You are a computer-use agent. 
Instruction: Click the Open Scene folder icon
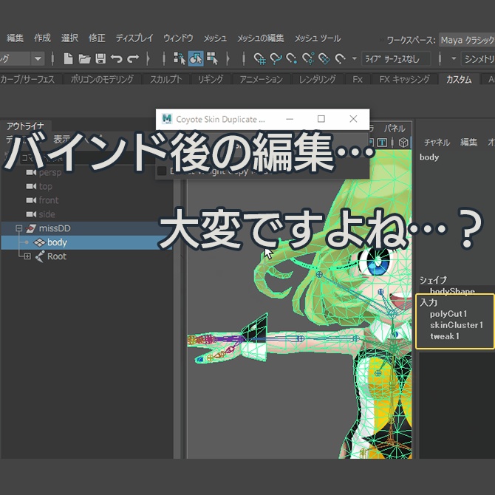pyautogui.click(x=84, y=58)
